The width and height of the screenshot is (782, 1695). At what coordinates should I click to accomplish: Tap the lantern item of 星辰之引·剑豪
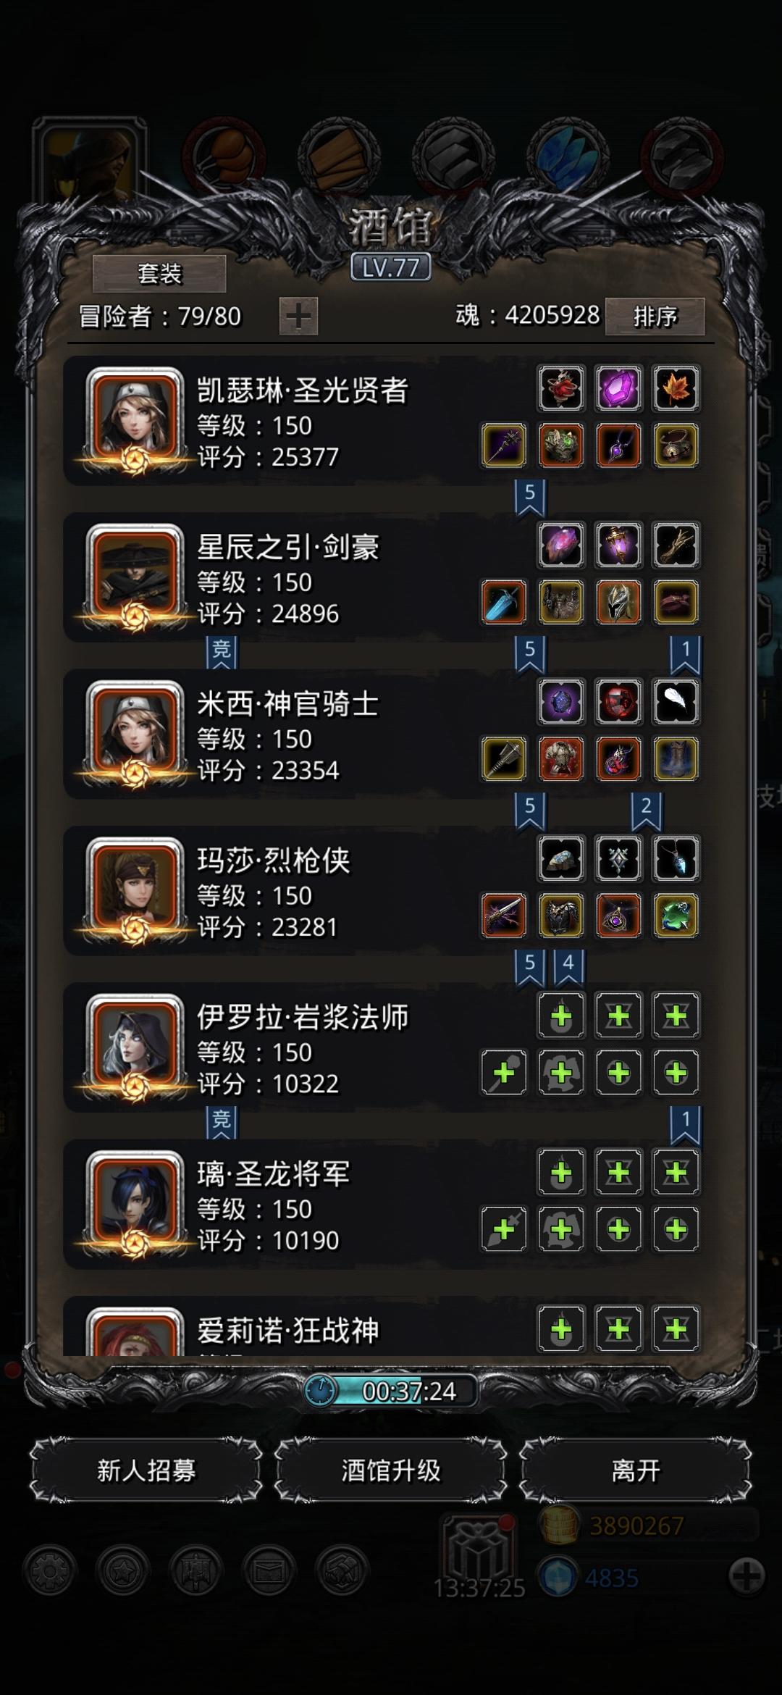pyautogui.click(x=618, y=545)
